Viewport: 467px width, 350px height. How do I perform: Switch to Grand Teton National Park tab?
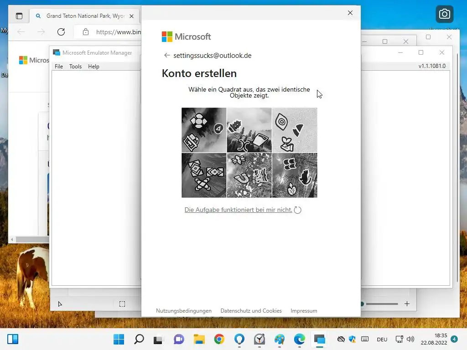(85, 16)
